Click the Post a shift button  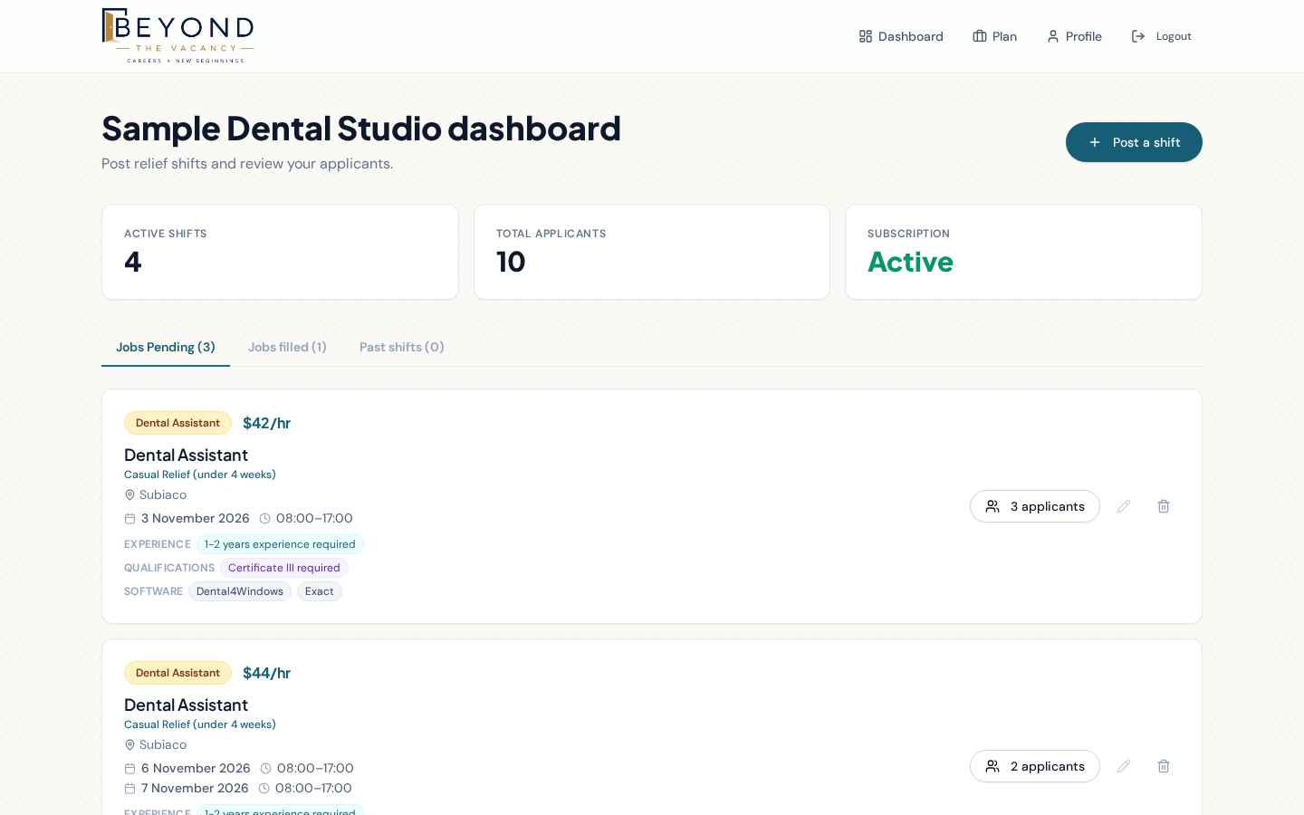(1134, 142)
